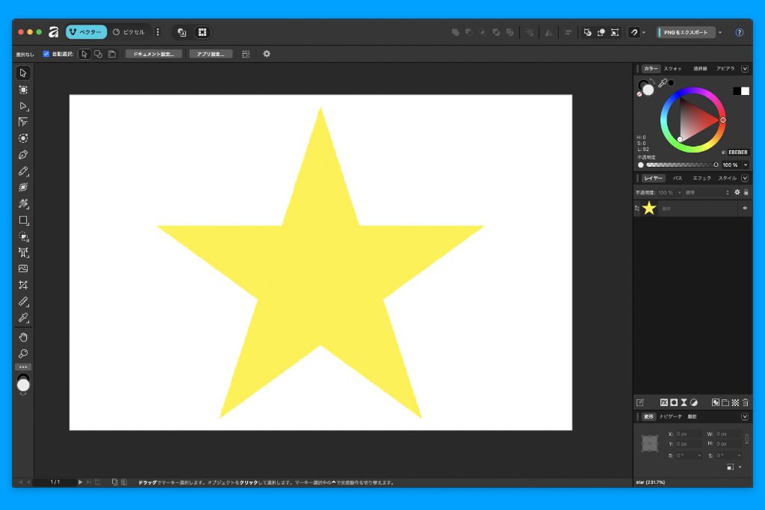Screen dimensions: 765x510
Task: Activate the Crop tool
Action: (23, 285)
